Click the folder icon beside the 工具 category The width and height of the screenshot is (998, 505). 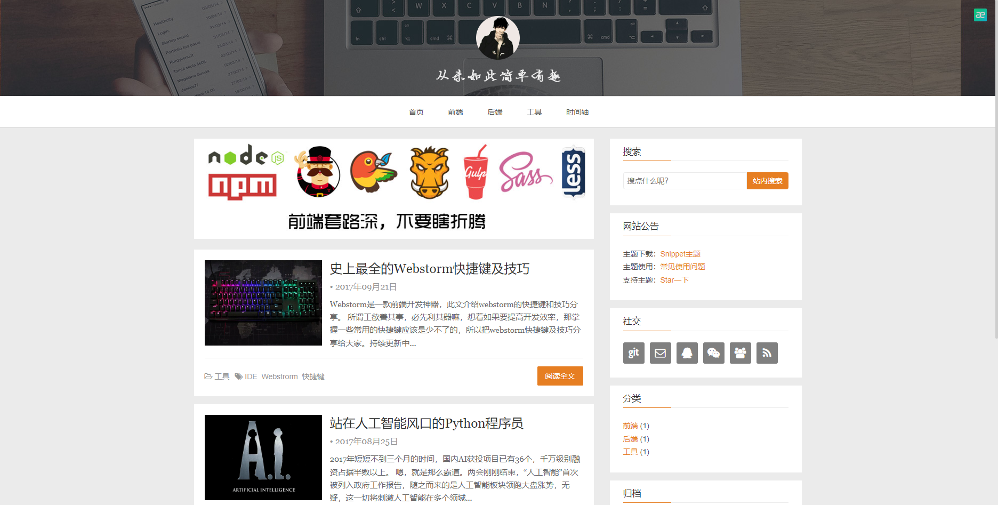tap(208, 376)
